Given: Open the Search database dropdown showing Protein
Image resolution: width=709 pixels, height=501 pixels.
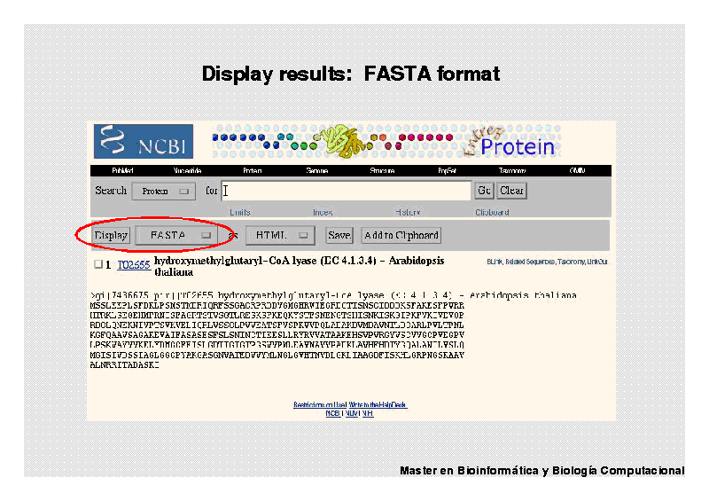Looking at the screenshot, I should pos(164,191).
